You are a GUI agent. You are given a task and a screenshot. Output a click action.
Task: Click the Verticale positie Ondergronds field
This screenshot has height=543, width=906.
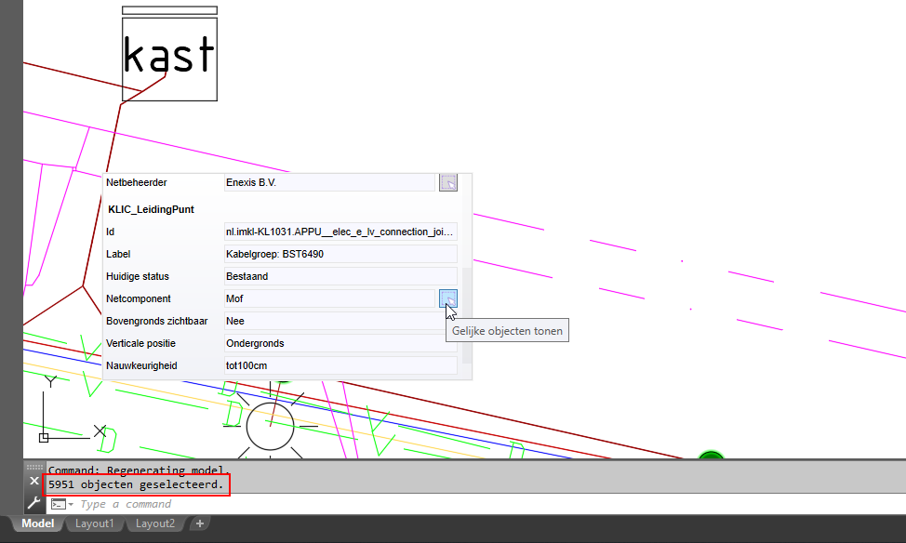[340, 343]
